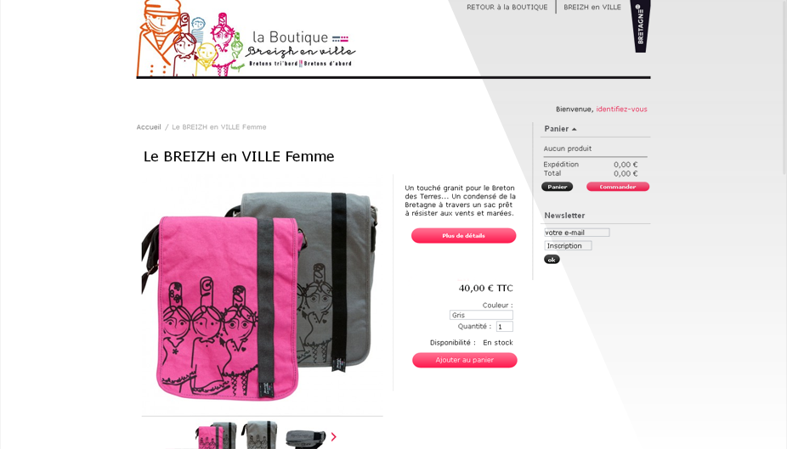Focus the votre e-mail newsletter field
Viewport: 787px width, 449px height.
click(577, 233)
